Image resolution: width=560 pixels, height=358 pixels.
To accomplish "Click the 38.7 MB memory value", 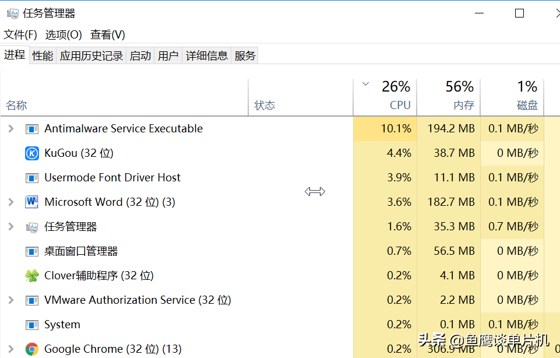I will 455,153.
